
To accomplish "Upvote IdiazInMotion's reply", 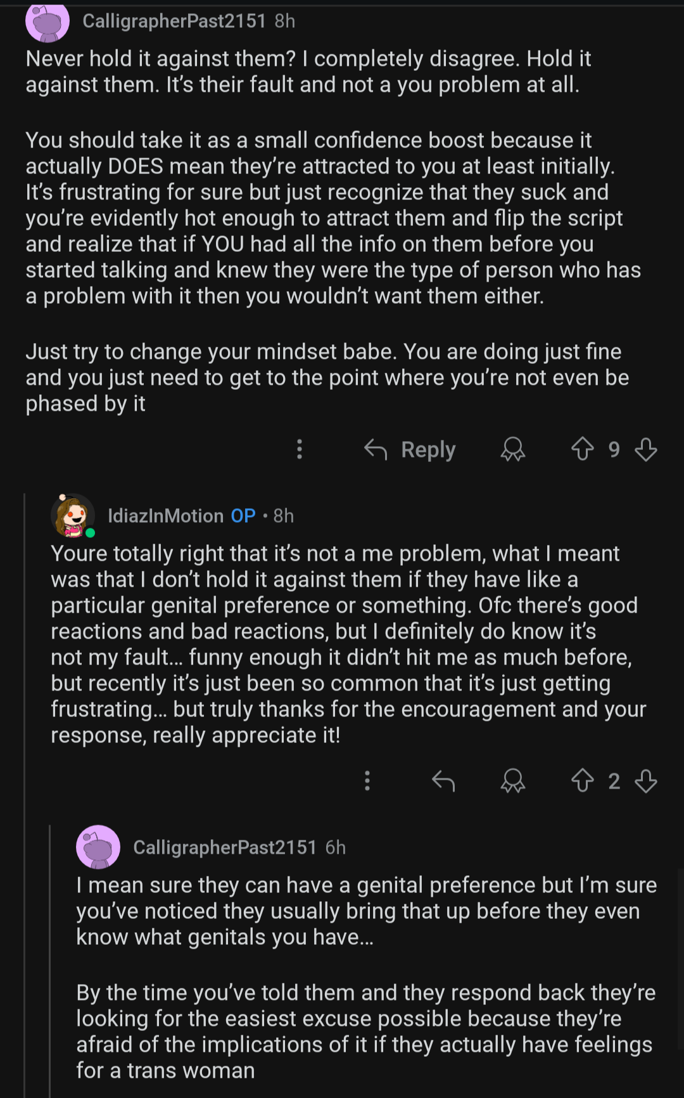I will tap(583, 781).
